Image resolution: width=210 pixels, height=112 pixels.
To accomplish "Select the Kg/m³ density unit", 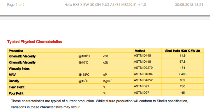I will [107, 81].
